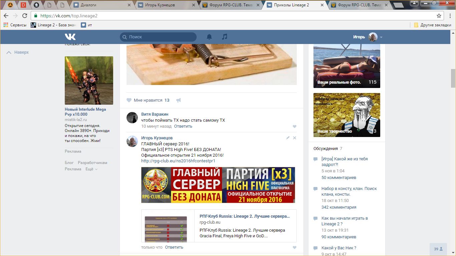
Task: Open the Ваше творчество album
Action: pyautogui.click(x=347, y=115)
